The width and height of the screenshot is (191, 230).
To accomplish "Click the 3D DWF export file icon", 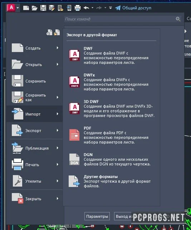I will tap(74, 108).
